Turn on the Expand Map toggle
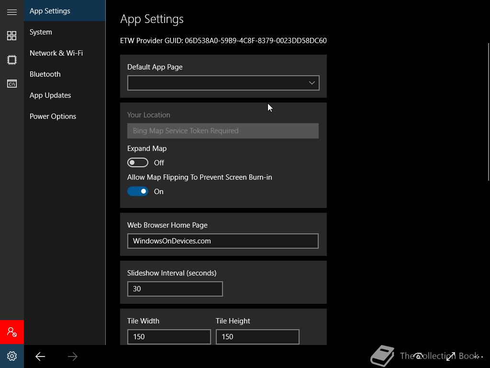The image size is (490, 368). [137, 163]
